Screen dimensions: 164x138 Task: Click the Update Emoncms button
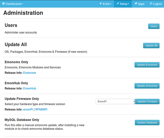[147, 65]
